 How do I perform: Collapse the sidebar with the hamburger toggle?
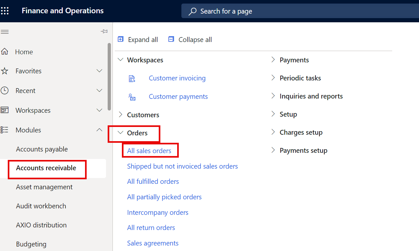(x=5, y=31)
